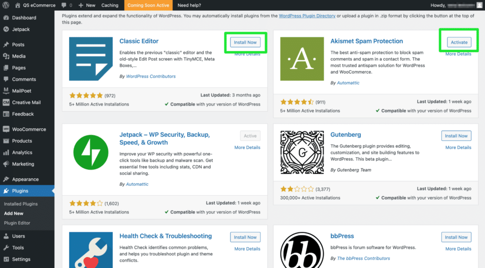Click the Jetpack Active status button

(250, 136)
